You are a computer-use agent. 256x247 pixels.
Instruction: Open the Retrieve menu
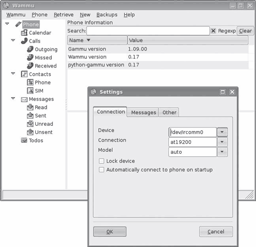click(63, 15)
